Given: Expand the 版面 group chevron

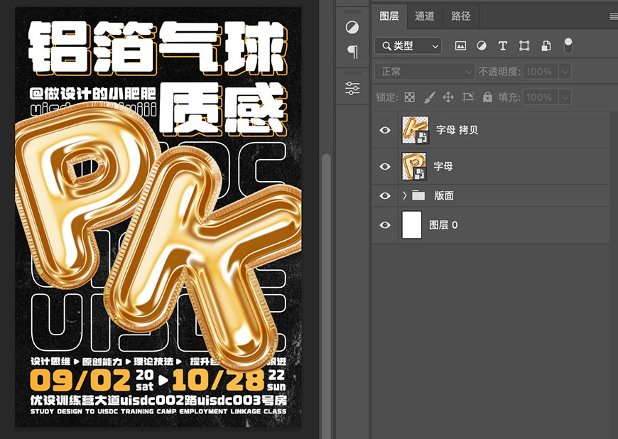Looking at the screenshot, I should (x=404, y=195).
